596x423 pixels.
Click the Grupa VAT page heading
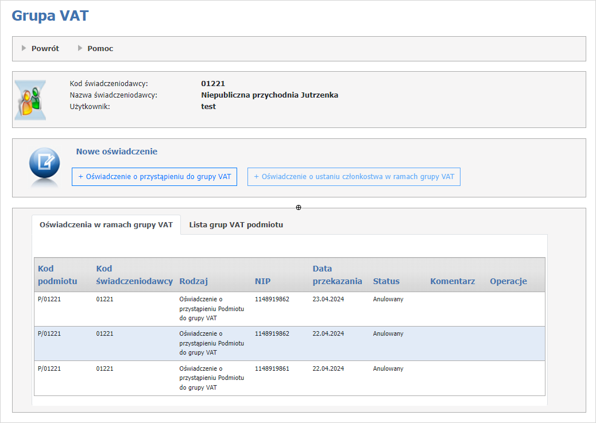51,15
